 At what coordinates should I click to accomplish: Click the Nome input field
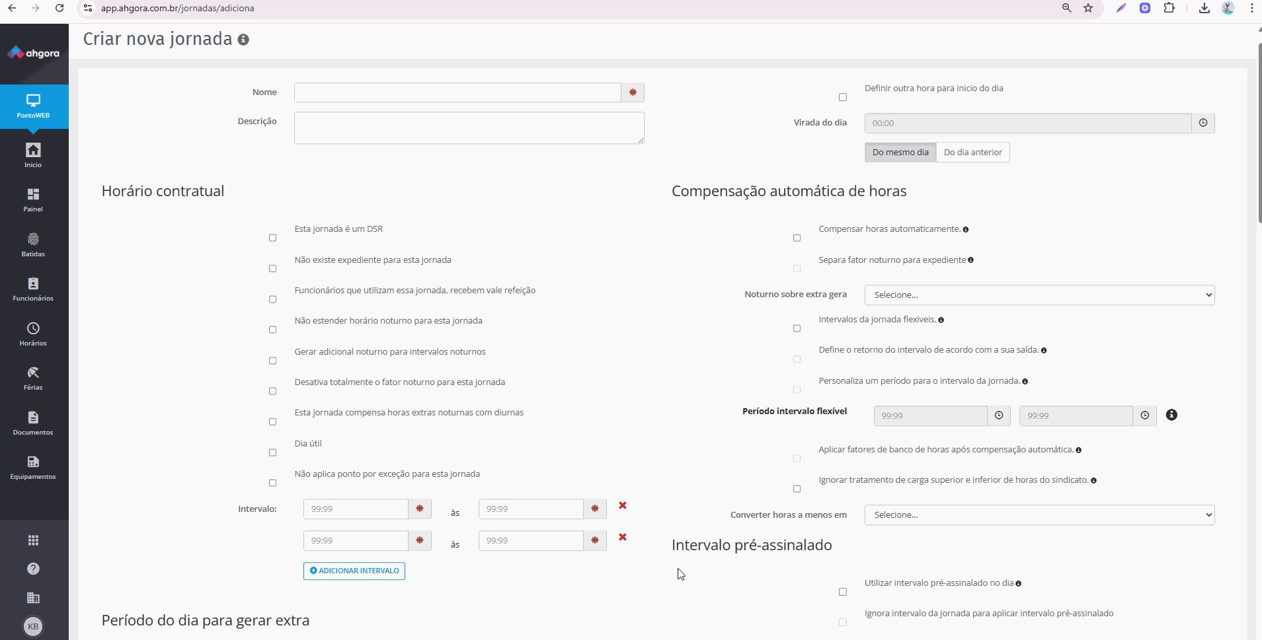tap(457, 92)
